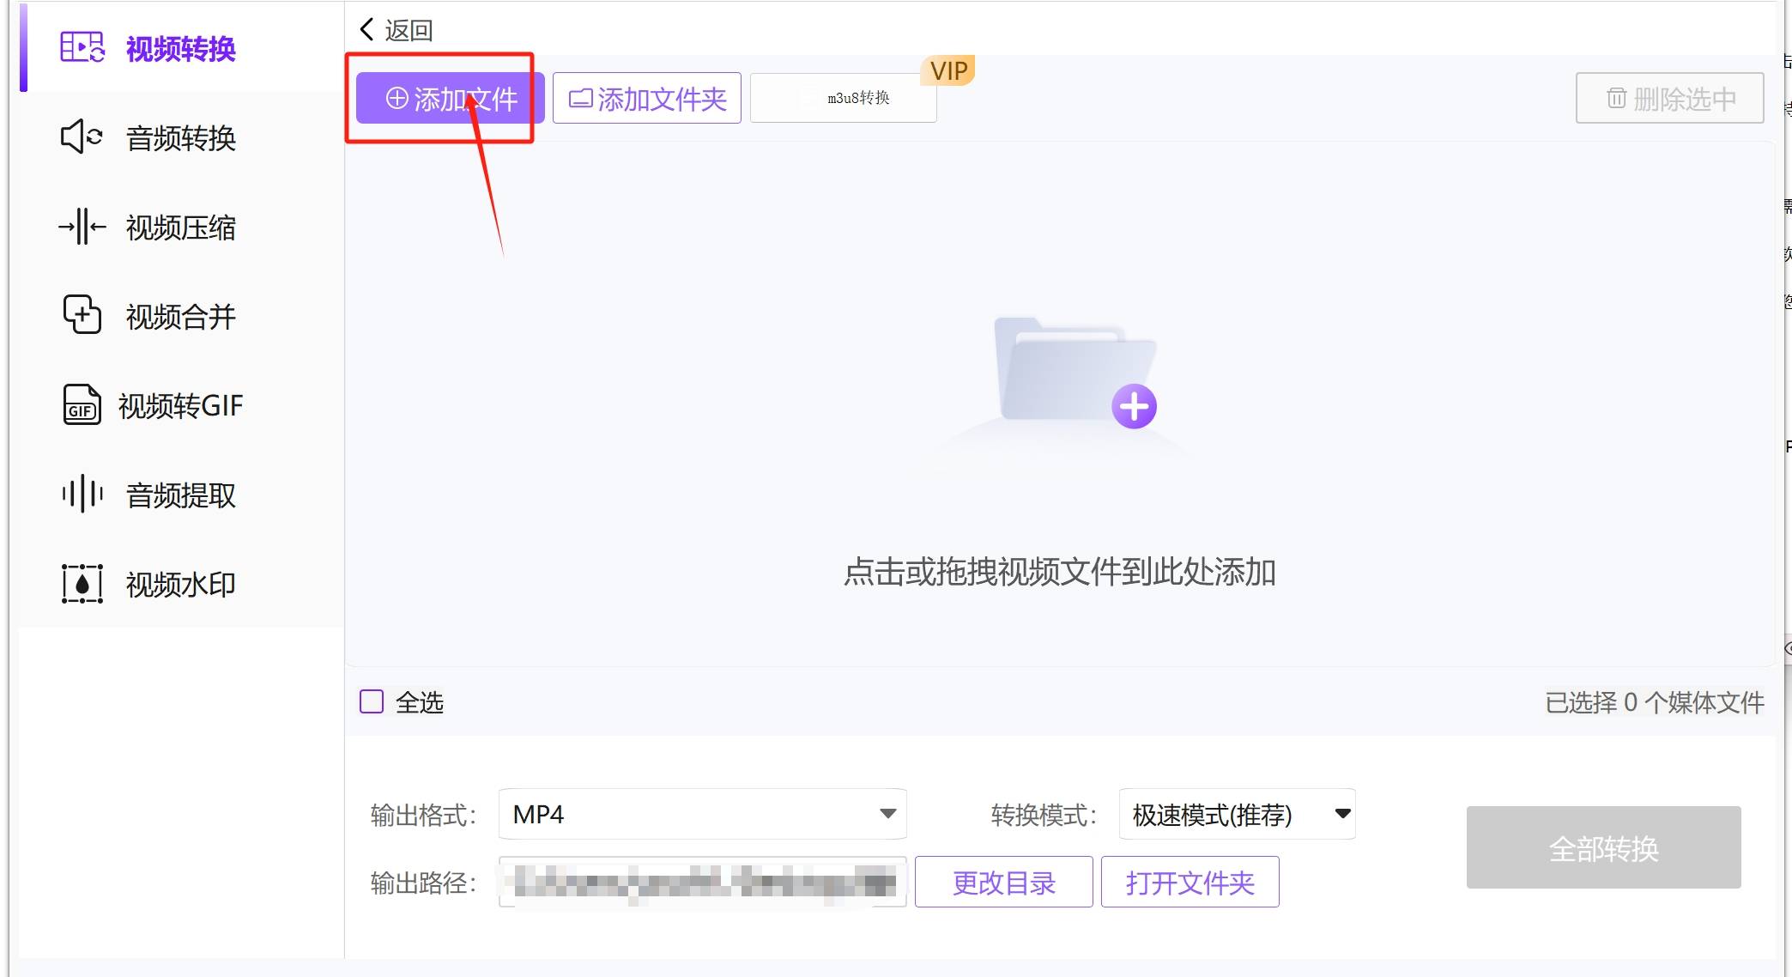Click the 全部转换 convert all button

[1603, 847]
